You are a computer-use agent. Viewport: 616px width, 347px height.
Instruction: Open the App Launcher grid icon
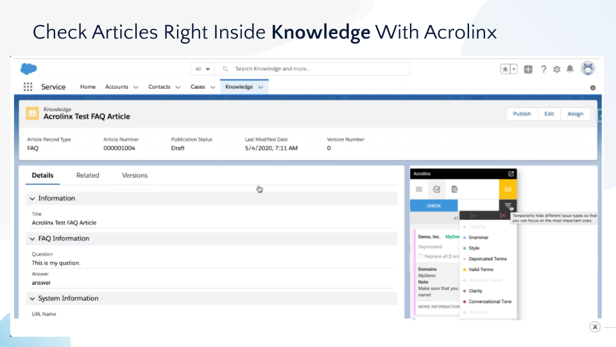(x=28, y=87)
